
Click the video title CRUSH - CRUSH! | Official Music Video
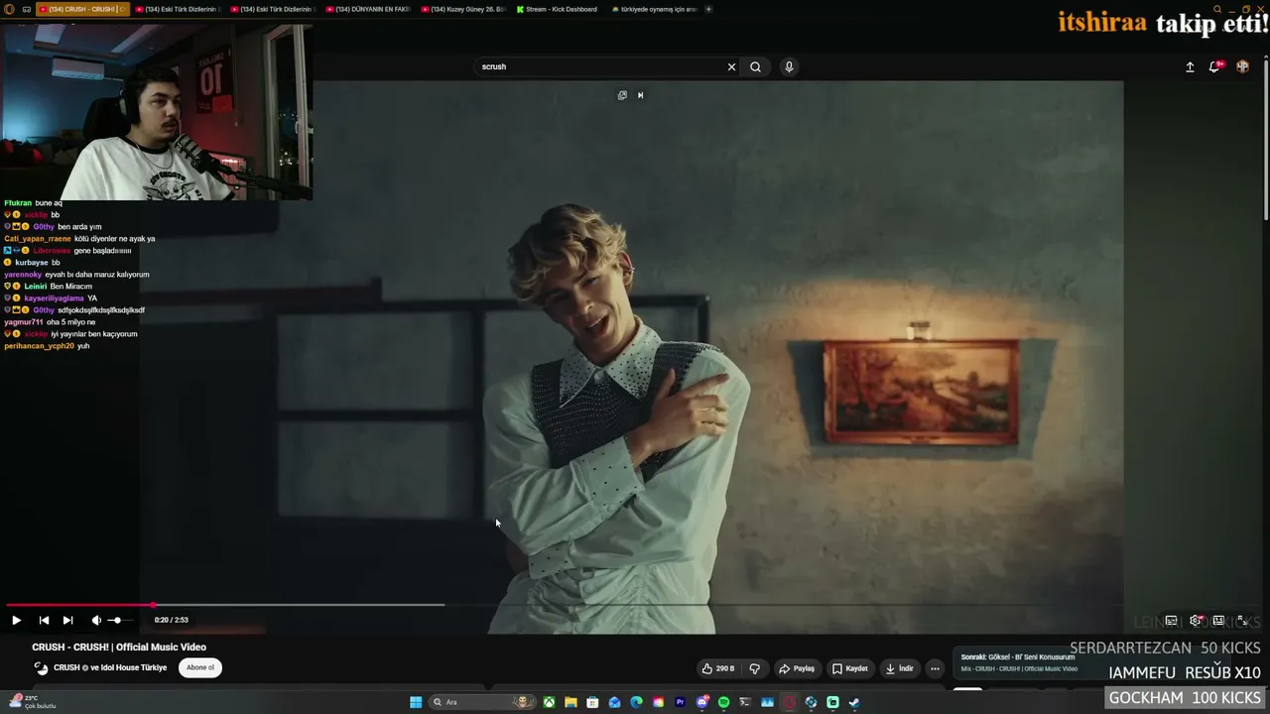119,647
